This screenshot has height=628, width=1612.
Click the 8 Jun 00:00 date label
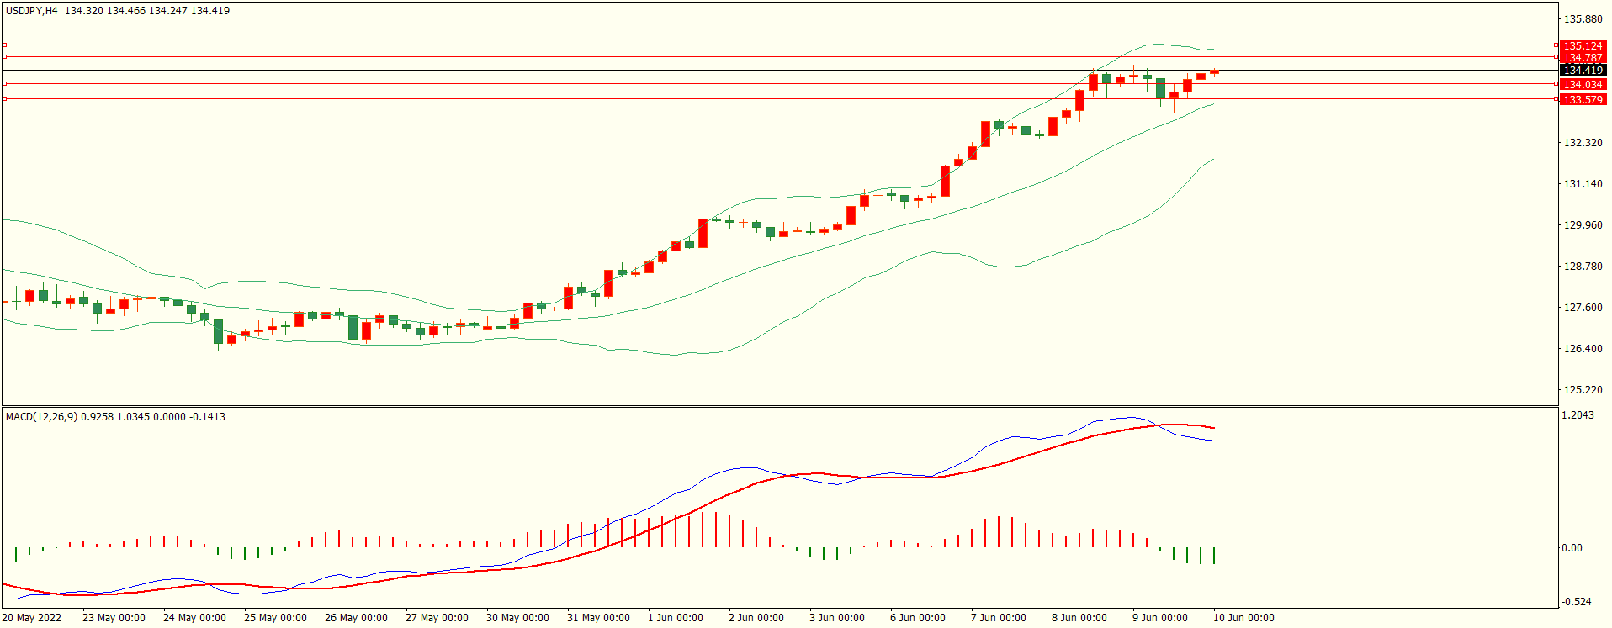coord(1079,618)
